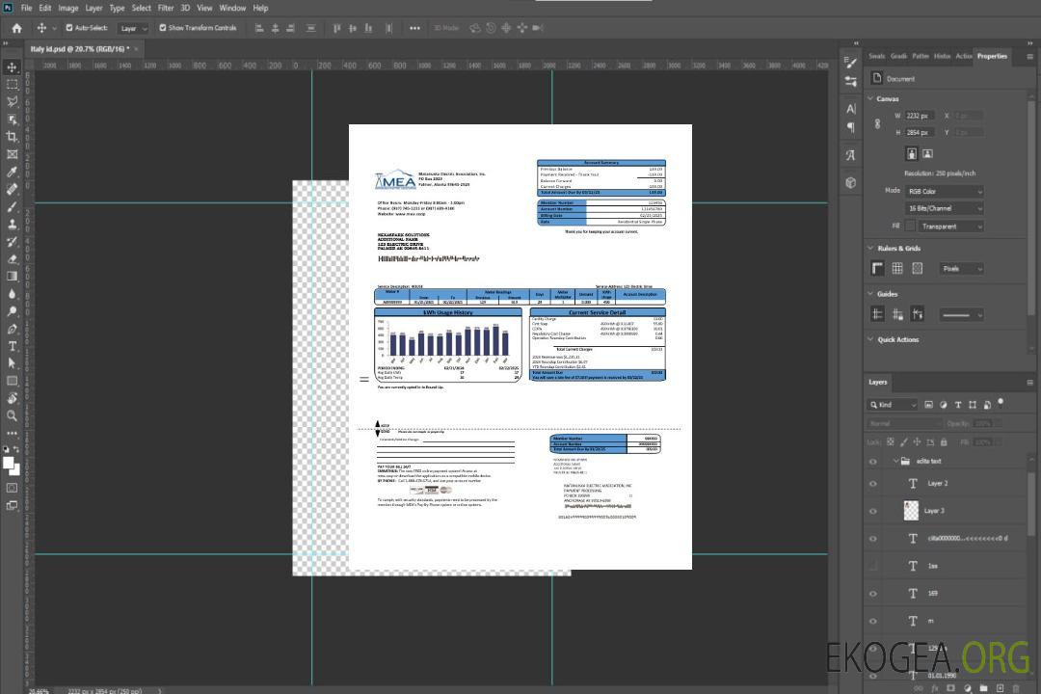Open the Filter menu

click(166, 8)
